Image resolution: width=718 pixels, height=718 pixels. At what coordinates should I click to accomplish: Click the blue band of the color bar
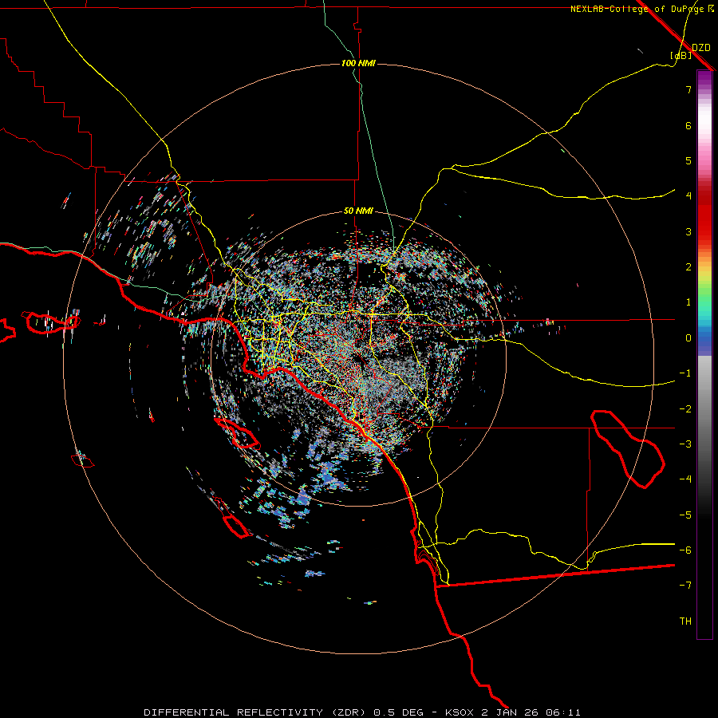point(704,340)
